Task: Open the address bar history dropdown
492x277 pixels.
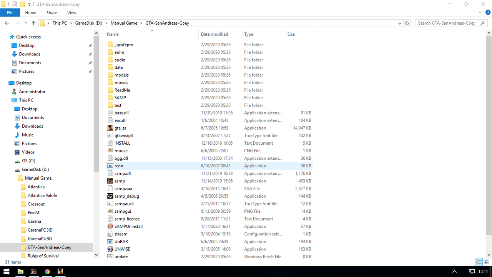Action: pos(401,23)
